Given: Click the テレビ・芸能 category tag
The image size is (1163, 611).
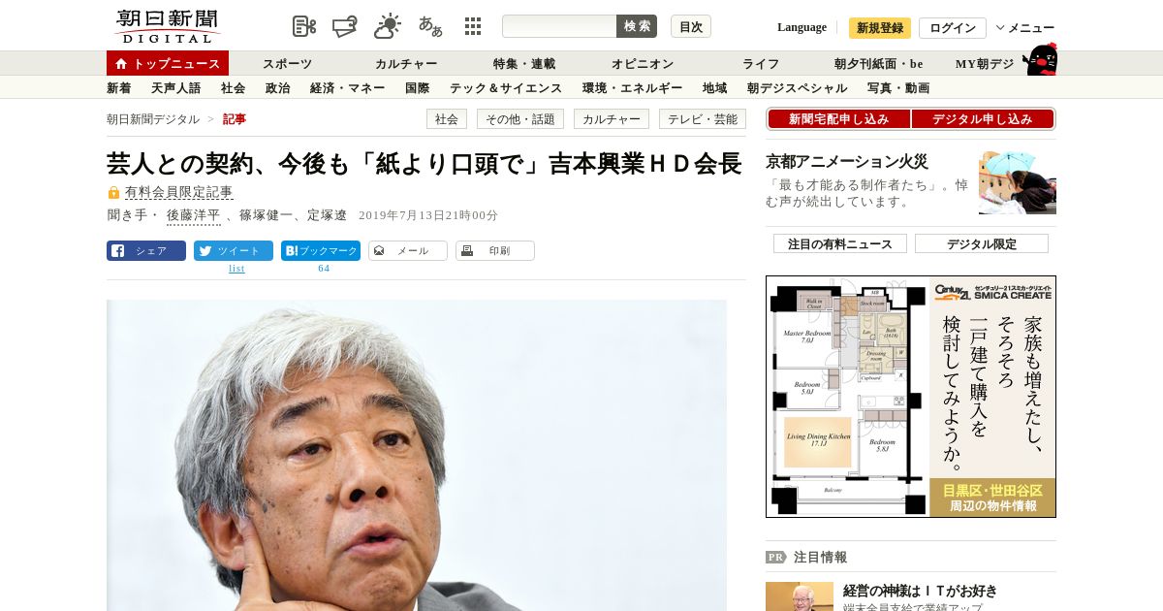Looking at the screenshot, I should [x=703, y=119].
